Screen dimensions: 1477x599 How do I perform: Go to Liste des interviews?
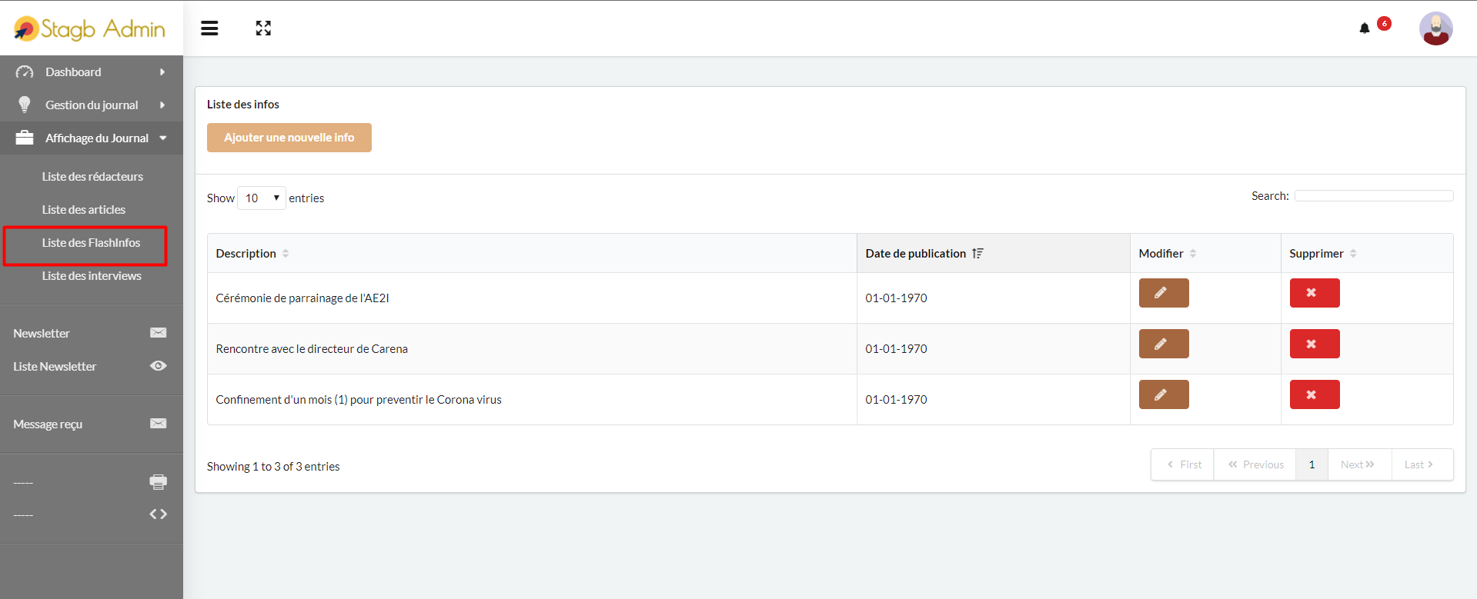(92, 276)
